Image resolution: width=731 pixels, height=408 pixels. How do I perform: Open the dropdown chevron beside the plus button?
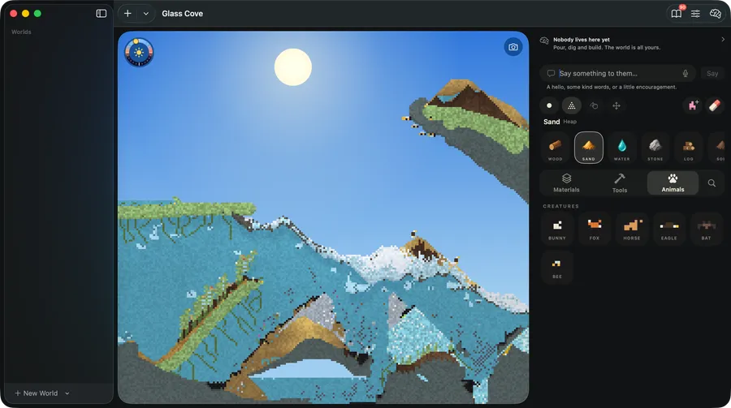coord(146,14)
